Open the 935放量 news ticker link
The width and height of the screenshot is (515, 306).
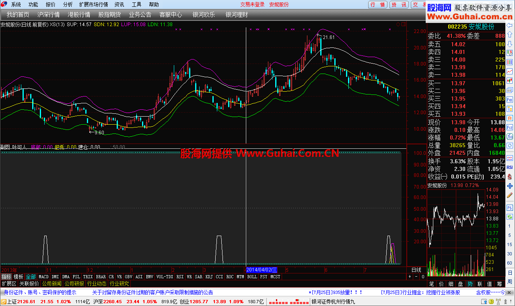(x=336, y=292)
